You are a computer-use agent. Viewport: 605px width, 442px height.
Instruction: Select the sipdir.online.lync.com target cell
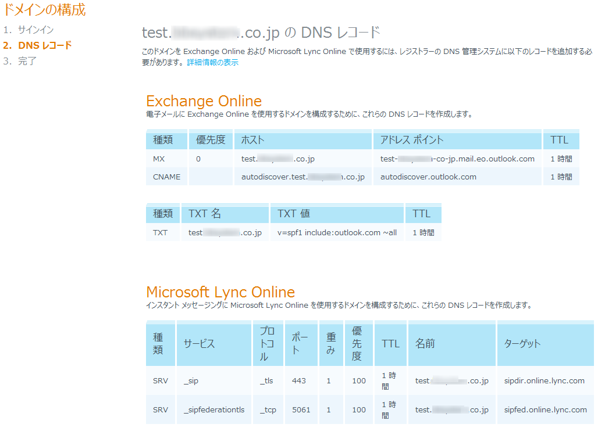(x=546, y=381)
